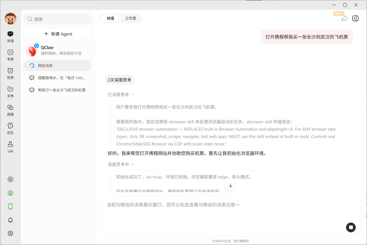The width and height of the screenshot is (367, 245).
Task: Click the QClaw agent avatar
Action: 32,50
